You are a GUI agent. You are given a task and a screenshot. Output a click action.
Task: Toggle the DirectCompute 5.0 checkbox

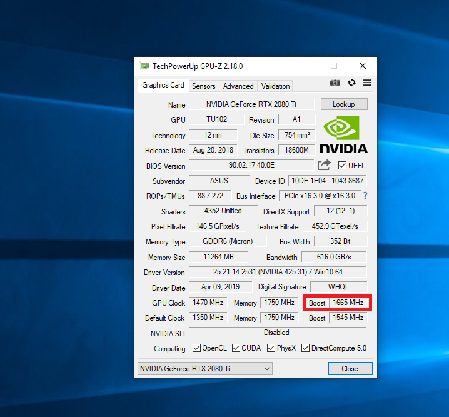click(305, 348)
